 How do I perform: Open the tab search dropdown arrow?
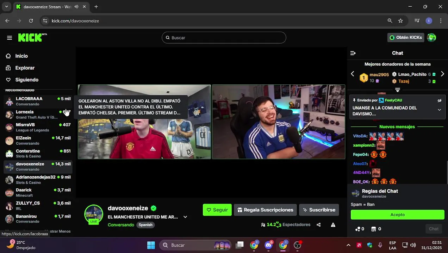pyautogui.click(x=6, y=7)
